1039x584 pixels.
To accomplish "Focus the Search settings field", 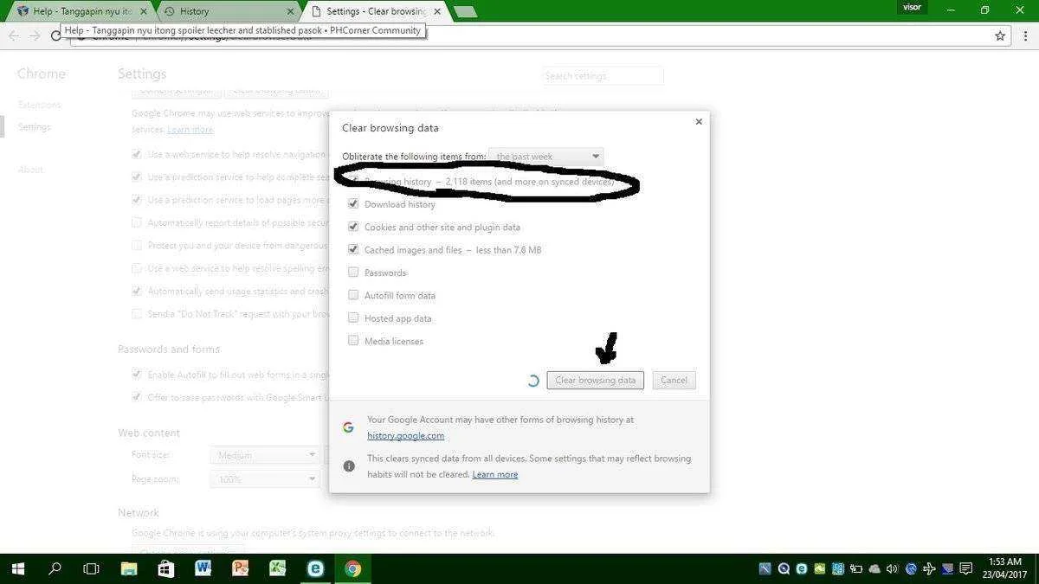I will point(603,76).
